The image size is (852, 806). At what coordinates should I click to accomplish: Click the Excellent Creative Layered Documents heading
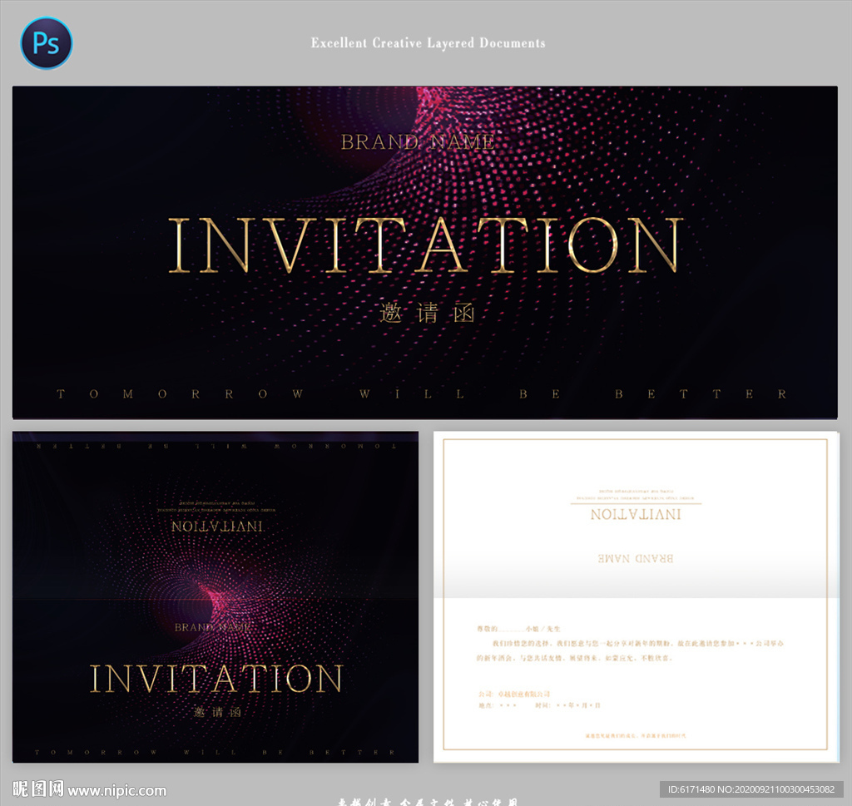point(428,42)
